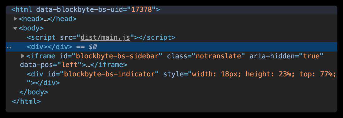Viewport: 343px width, 118px height.
Task: Select the blockbyte-bs-indicator div row
Action: click(x=171, y=78)
